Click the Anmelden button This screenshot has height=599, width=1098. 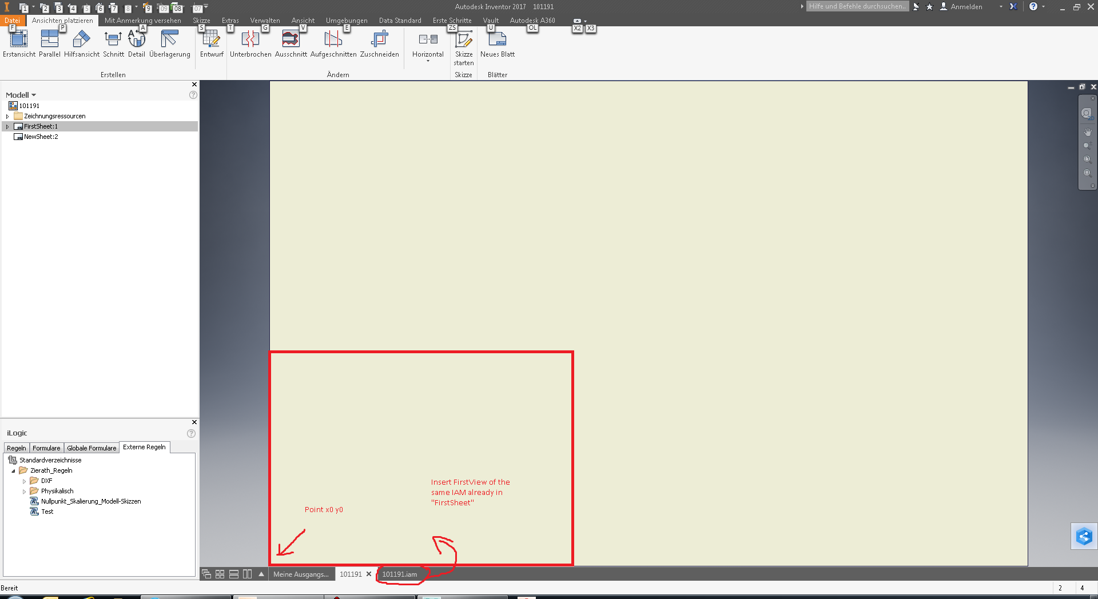point(966,6)
